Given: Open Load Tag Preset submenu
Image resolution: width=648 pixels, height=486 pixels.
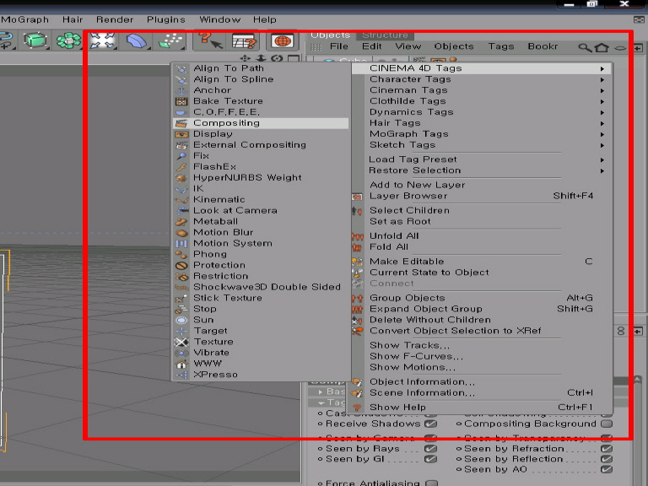Looking at the screenshot, I should click(482, 159).
